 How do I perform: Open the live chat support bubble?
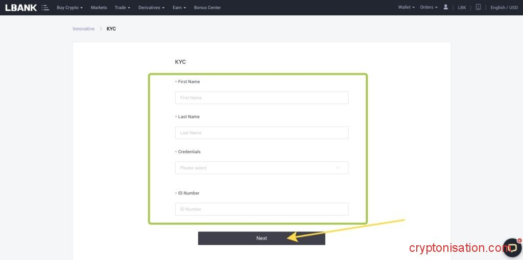512,247
